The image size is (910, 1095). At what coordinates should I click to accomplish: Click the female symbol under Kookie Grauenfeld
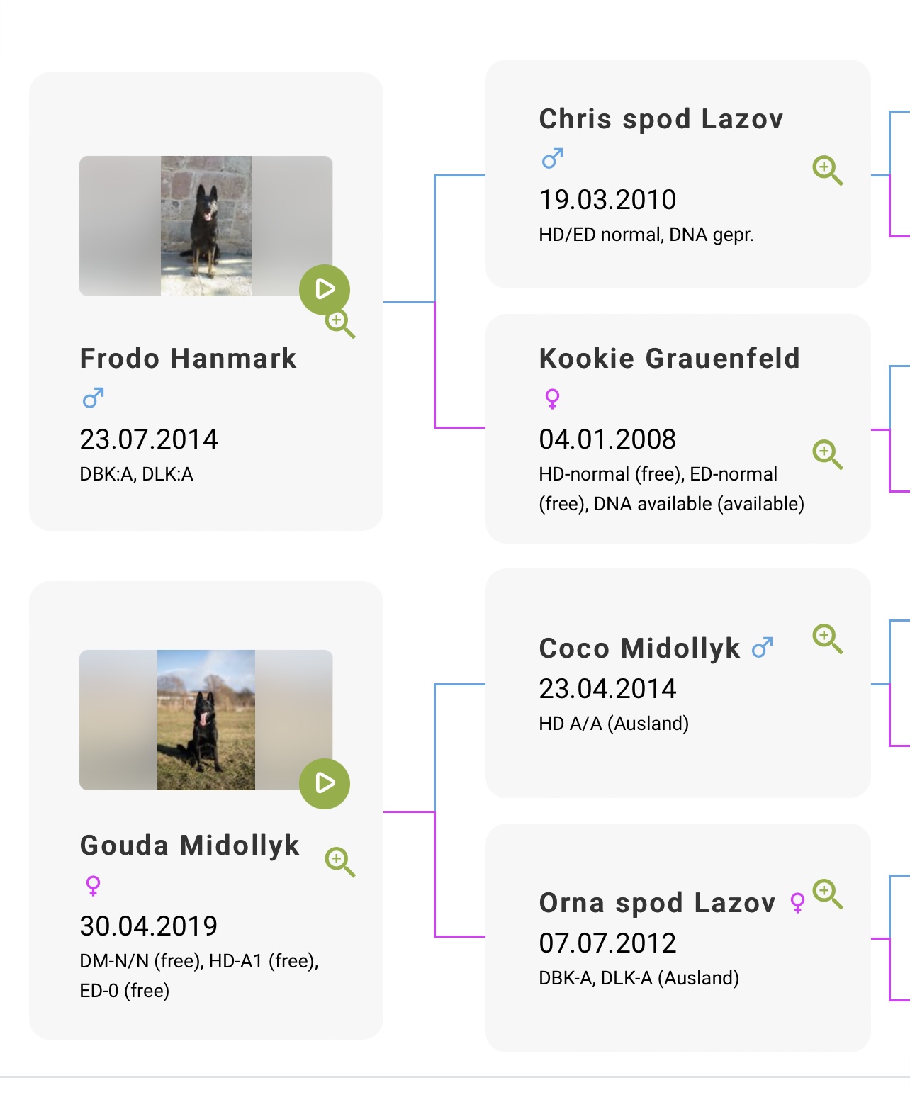(552, 398)
